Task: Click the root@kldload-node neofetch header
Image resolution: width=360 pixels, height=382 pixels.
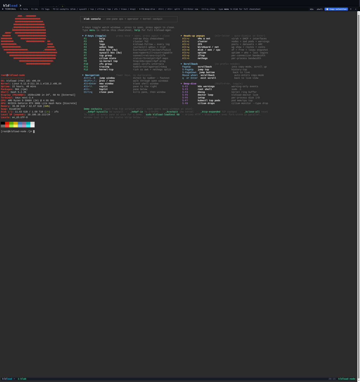Action: tap(13, 75)
